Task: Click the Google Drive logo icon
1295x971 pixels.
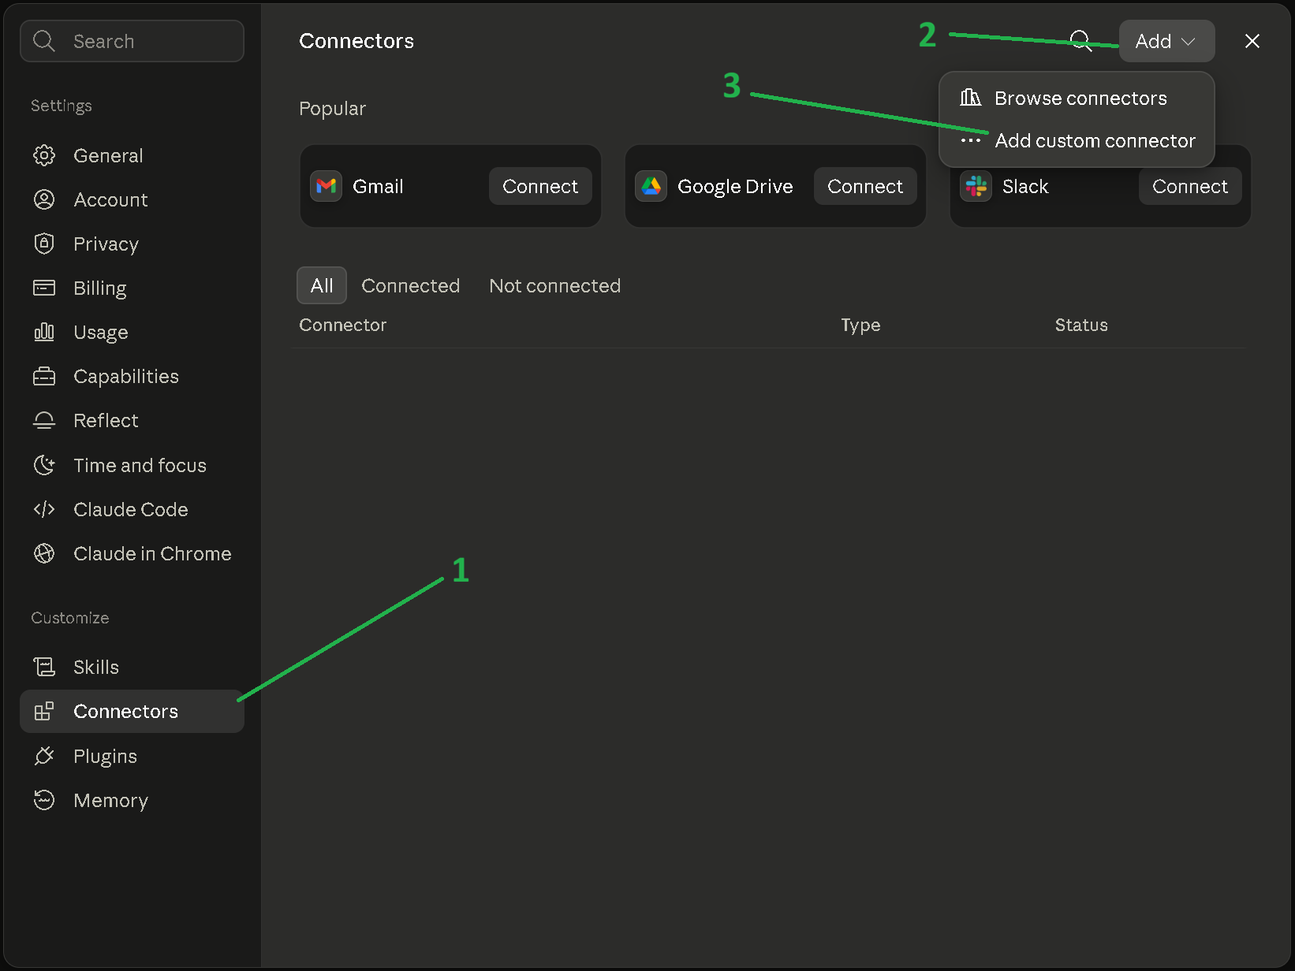Action: tap(651, 186)
